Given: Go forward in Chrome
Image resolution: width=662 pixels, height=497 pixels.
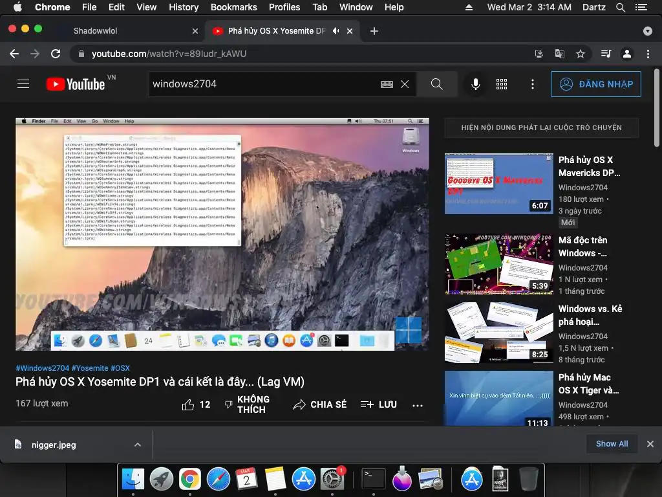Looking at the screenshot, I should pos(35,54).
